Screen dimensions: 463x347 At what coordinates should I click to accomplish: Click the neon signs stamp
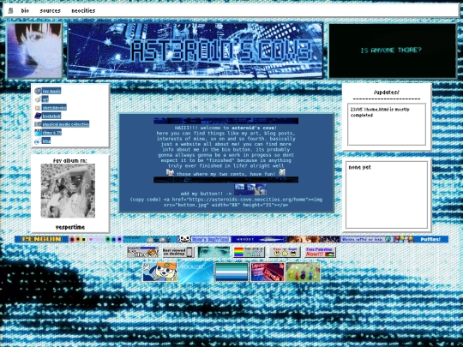(x=268, y=272)
